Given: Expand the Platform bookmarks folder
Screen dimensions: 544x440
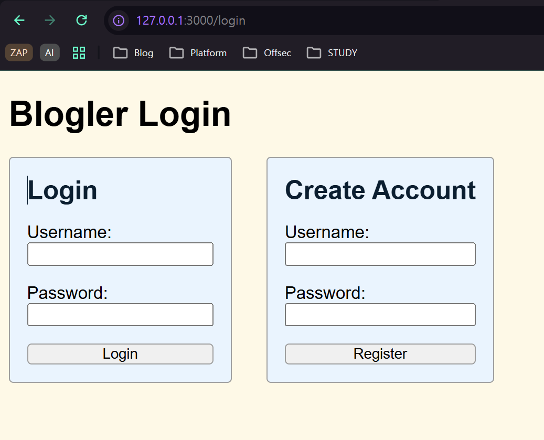Looking at the screenshot, I should [x=198, y=52].
